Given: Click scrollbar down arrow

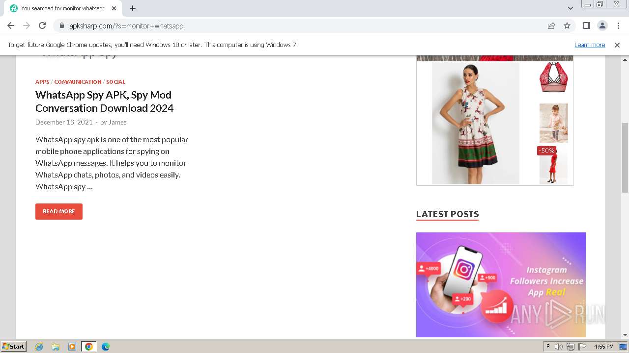Looking at the screenshot, I should point(625,335).
